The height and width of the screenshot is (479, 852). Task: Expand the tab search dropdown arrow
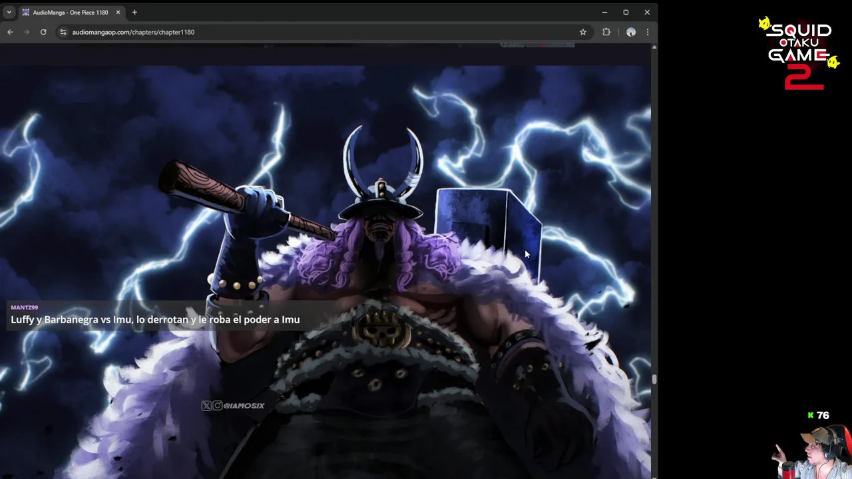click(9, 12)
